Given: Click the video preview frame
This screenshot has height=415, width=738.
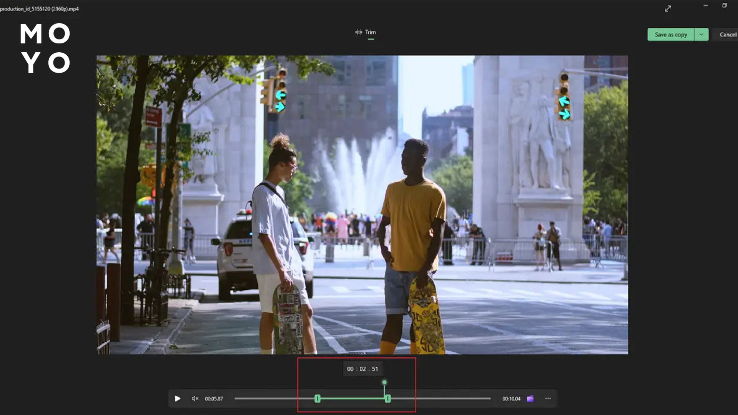Looking at the screenshot, I should pos(362,204).
